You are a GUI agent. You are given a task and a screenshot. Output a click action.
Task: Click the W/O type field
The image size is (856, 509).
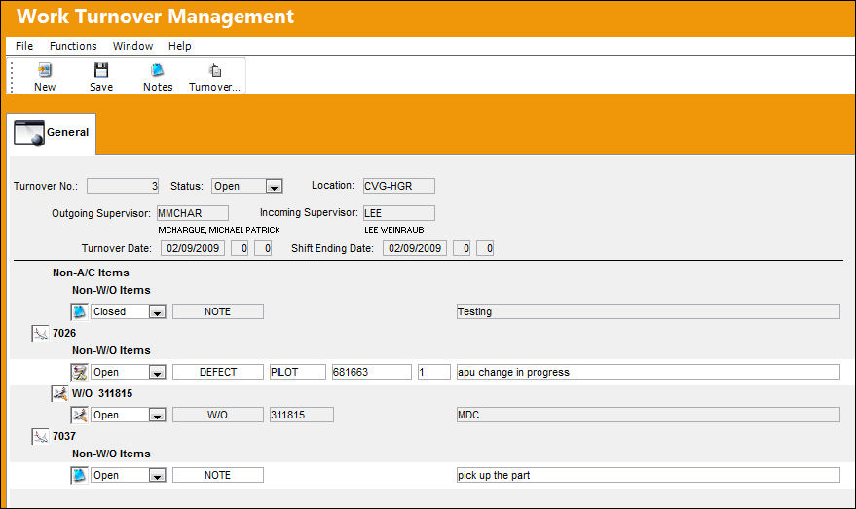point(218,416)
